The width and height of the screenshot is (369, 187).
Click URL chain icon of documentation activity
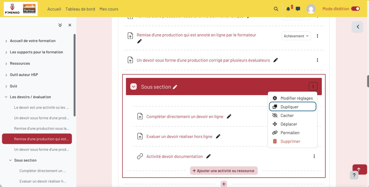pyautogui.click(x=140, y=156)
